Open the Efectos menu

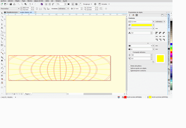[30, 1]
